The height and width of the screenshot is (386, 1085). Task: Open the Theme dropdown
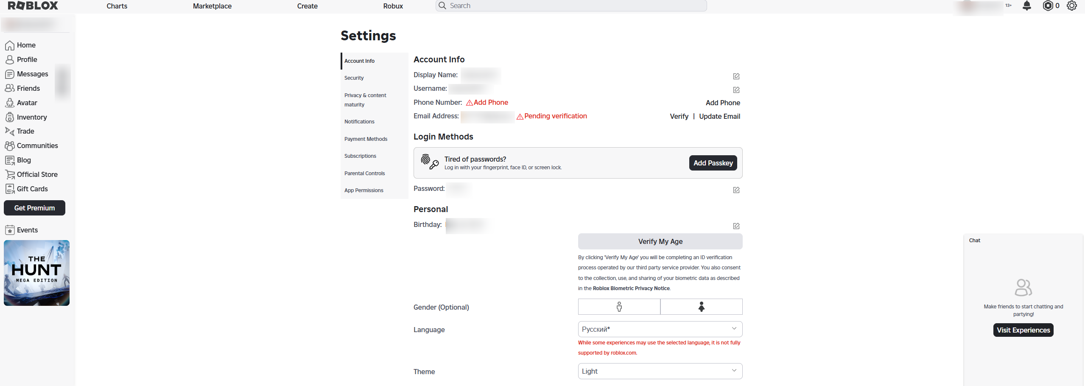[660, 371]
